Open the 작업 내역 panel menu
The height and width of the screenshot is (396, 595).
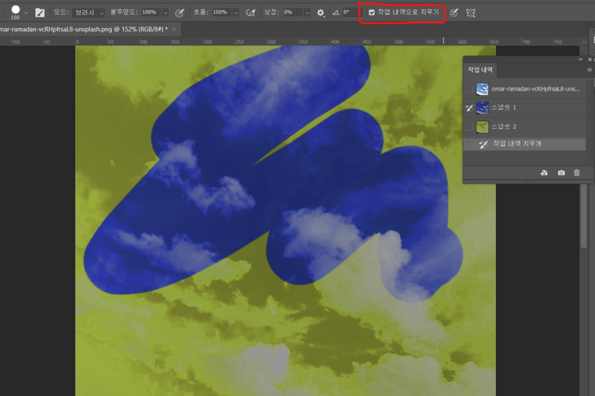click(x=589, y=69)
